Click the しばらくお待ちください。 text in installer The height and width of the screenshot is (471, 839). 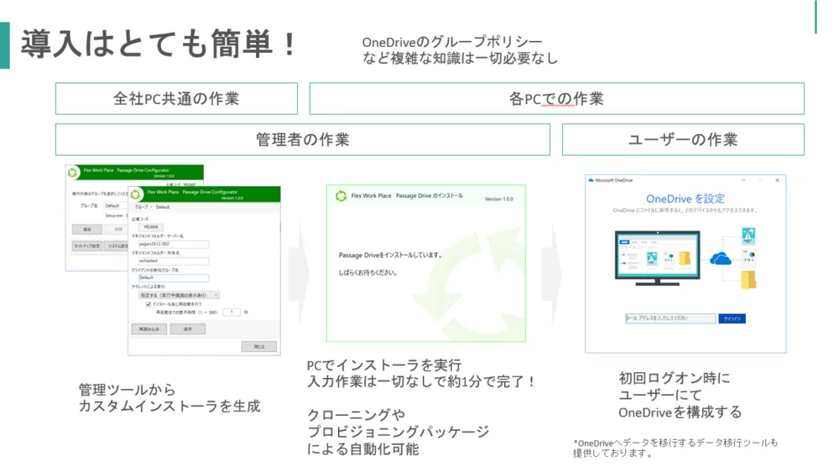pos(367,272)
